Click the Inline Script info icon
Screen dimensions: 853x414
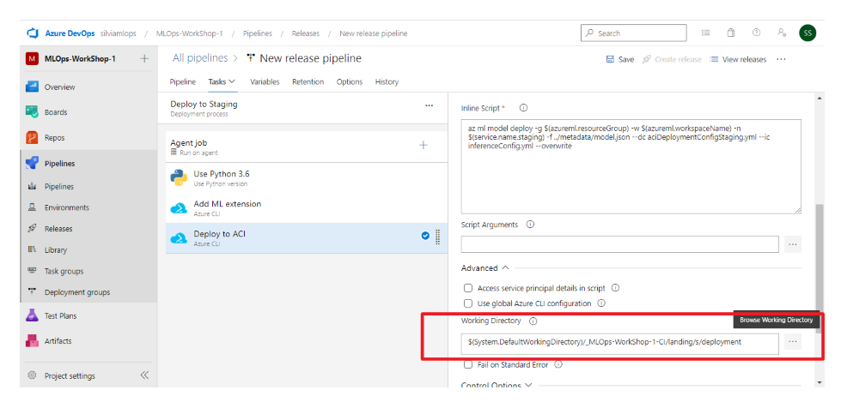coord(523,108)
